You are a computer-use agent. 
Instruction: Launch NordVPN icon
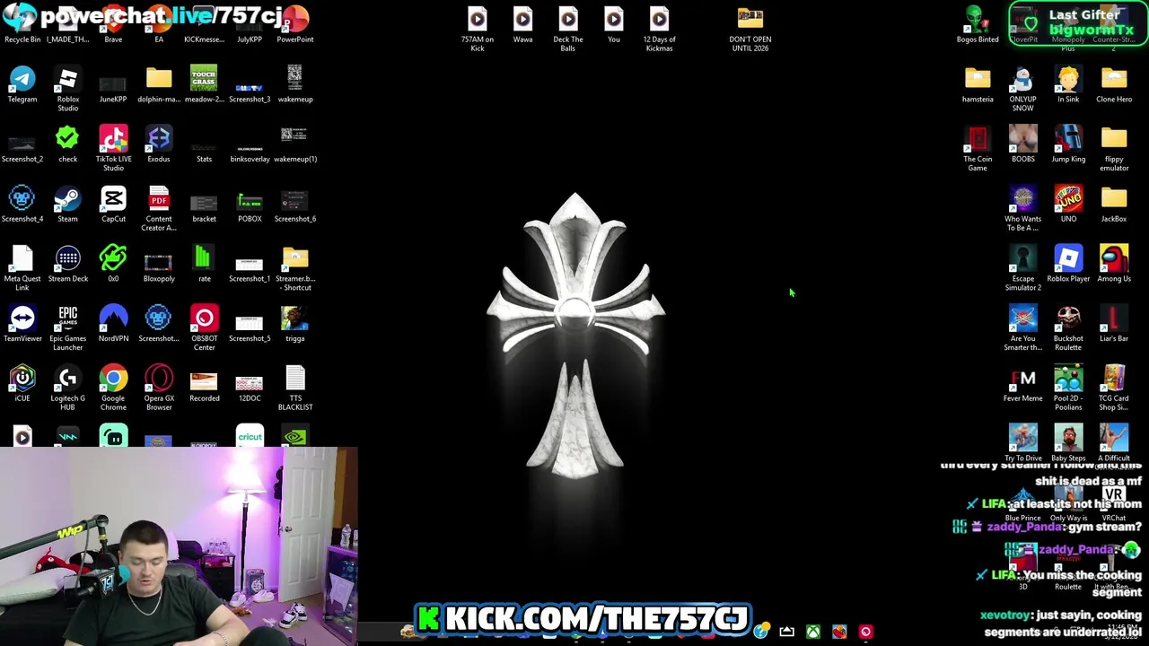pyautogui.click(x=113, y=324)
